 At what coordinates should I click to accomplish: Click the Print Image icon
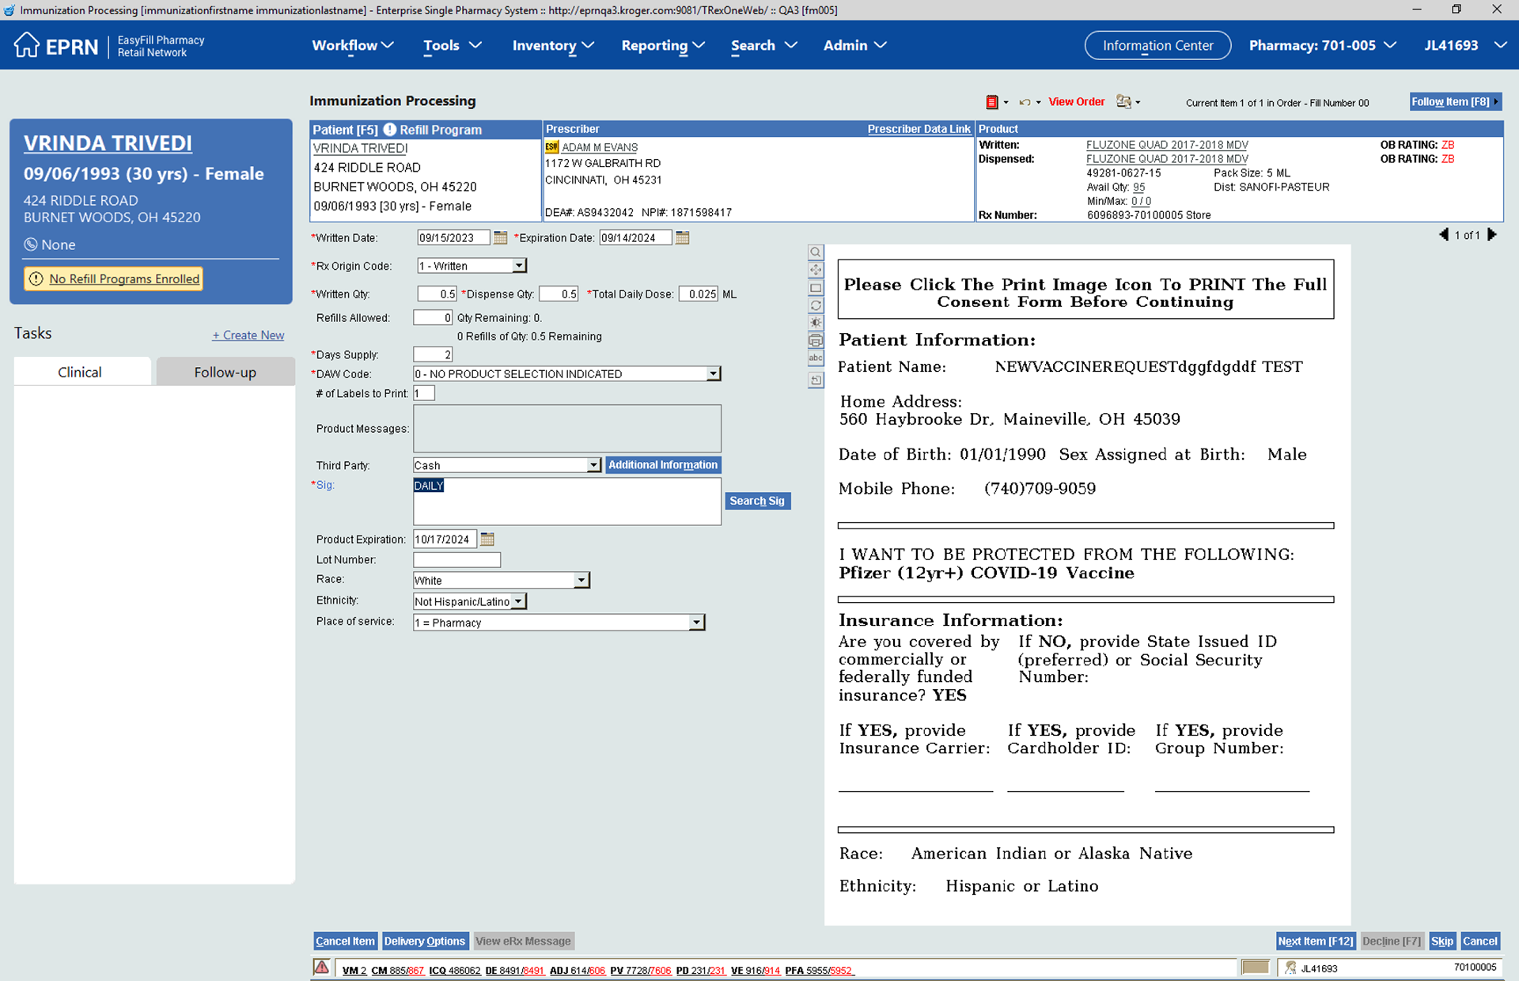point(815,340)
